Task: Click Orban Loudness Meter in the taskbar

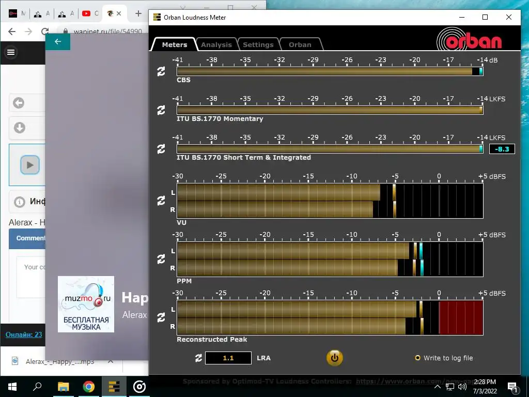Action: coord(114,387)
